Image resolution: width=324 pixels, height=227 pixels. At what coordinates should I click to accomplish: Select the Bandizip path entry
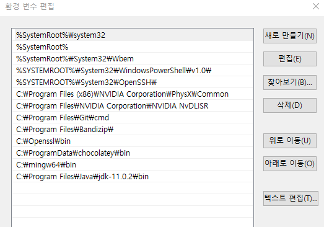(133, 130)
